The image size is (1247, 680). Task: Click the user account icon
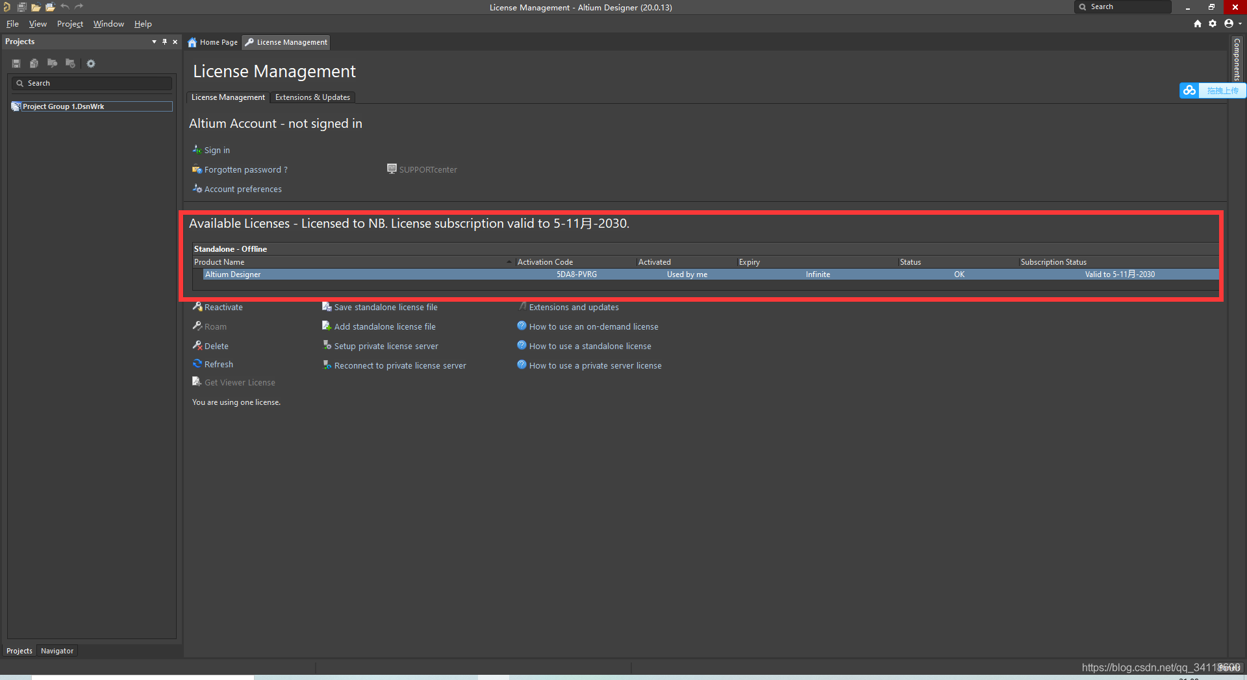click(1229, 23)
